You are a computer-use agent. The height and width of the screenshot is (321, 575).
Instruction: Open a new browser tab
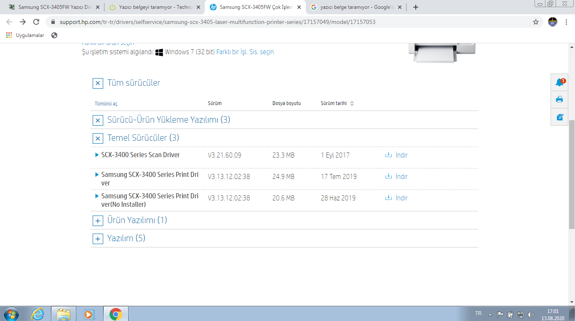tap(416, 7)
